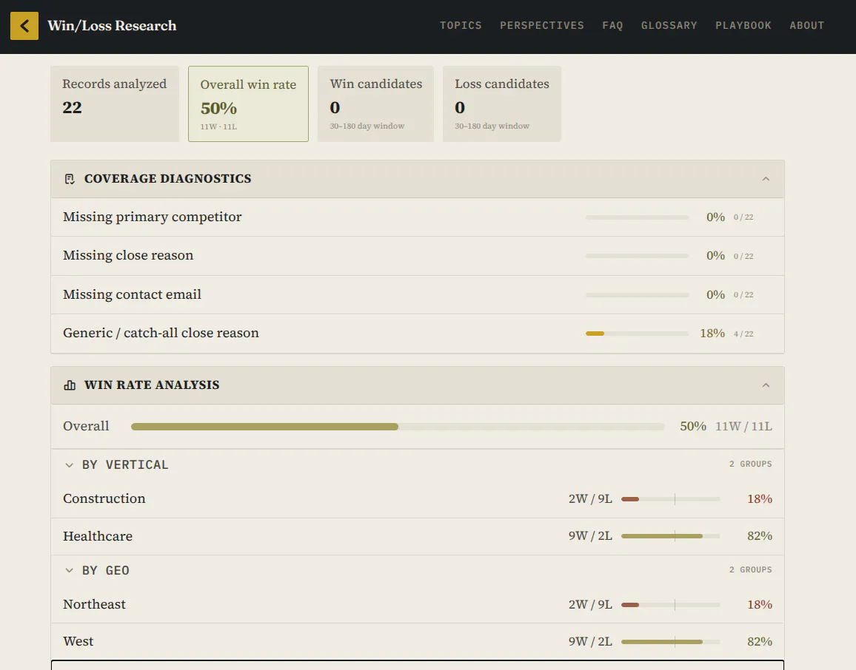
Task: Click the Missing primary competitor row label
Action: point(153,217)
